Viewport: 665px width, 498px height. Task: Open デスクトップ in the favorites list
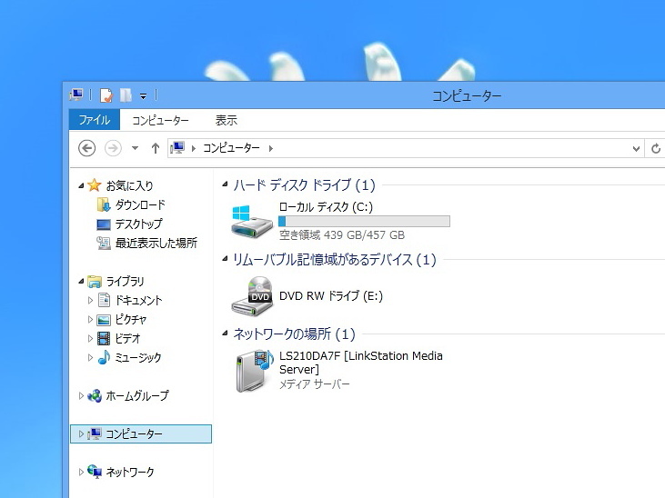[x=138, y=224]
